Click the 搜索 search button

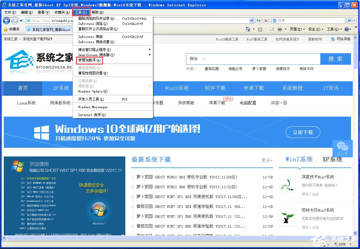point(336,59)
